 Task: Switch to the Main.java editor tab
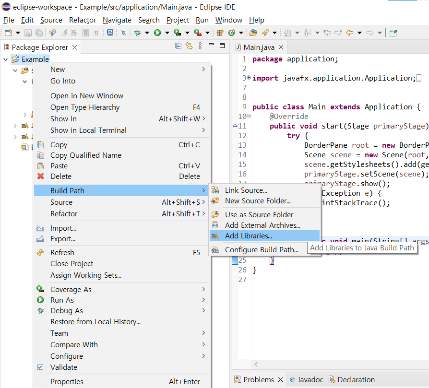click(x=259, y=47)
